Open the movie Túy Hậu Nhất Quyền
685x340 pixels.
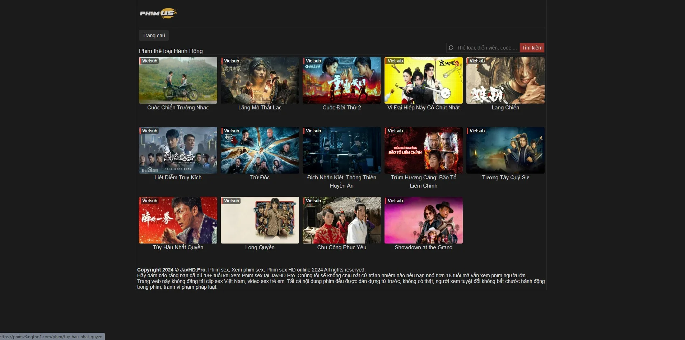(178, 220)
